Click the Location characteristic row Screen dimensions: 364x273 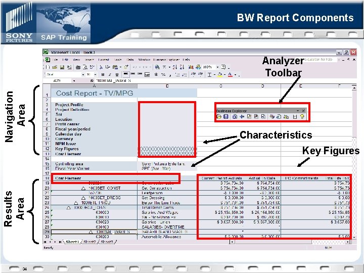94,119
